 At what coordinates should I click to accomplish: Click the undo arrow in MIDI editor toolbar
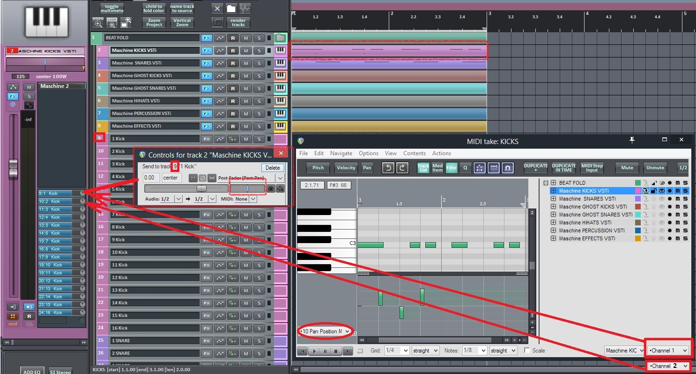pyautogui.click(x=388, y=168)
